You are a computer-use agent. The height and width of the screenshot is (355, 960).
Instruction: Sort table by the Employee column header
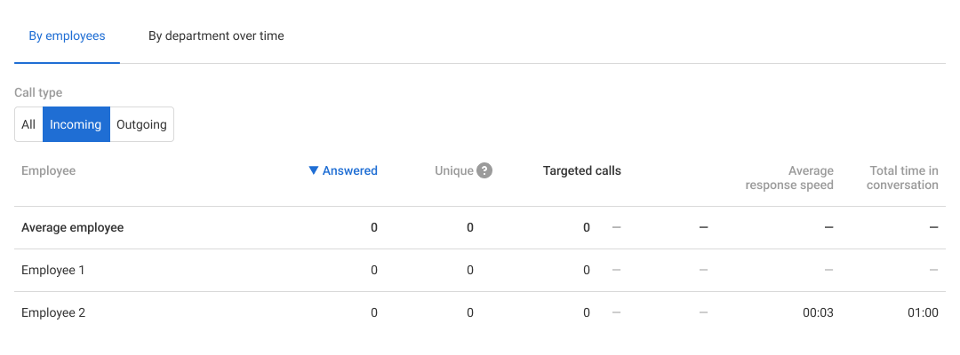pyautogui.click(x=48, y=170)
